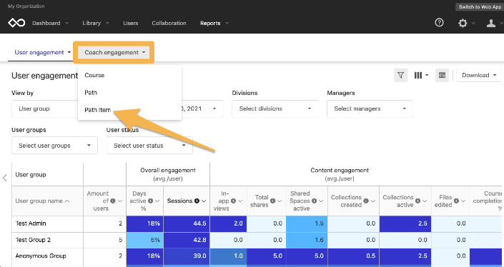This screenshot has width=504, height=267.
Task: Choose Path Item from the dropdown menu
Action: [x=98, y=110]
